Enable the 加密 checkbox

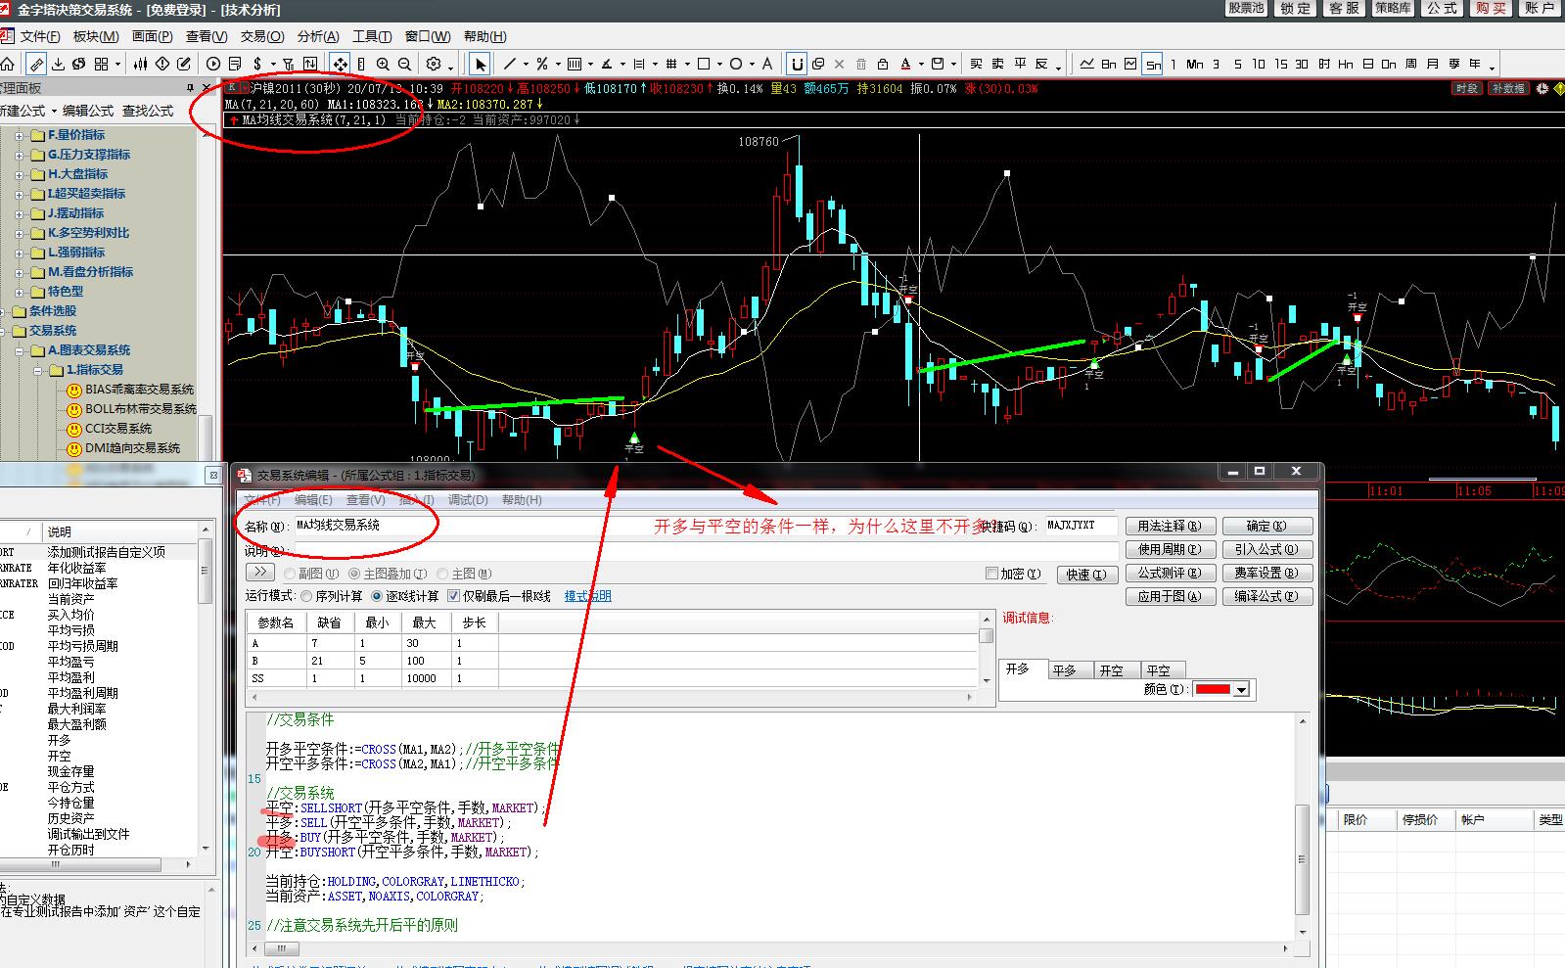(991, 574)
